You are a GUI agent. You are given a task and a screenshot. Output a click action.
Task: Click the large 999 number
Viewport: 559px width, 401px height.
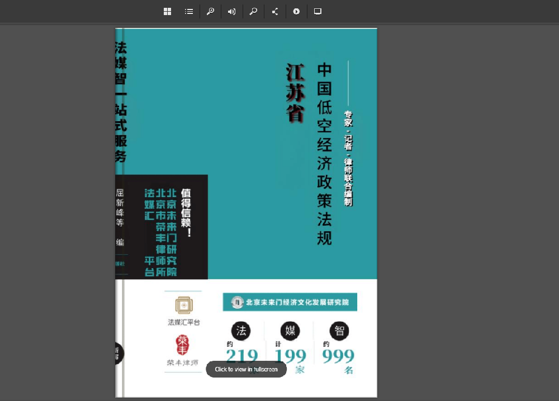pos(338,356)
